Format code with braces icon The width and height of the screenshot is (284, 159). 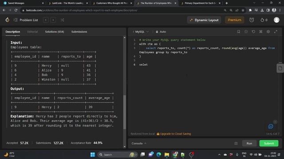point(246,32)
